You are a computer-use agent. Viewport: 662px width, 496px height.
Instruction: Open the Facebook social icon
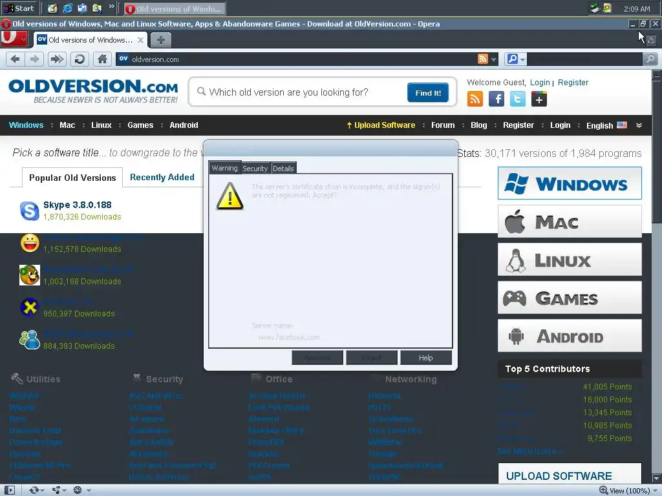coord(496,99)
